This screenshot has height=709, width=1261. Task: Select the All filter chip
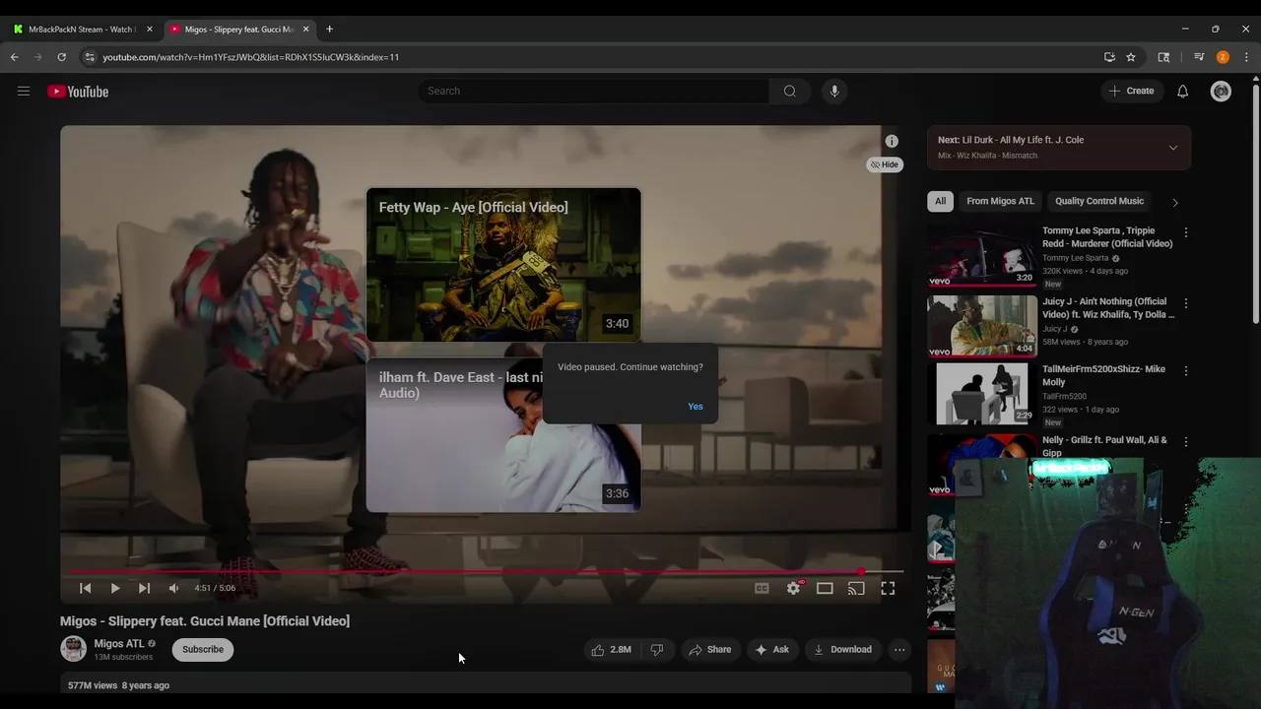pyautogui.click(x=940, y=201)
